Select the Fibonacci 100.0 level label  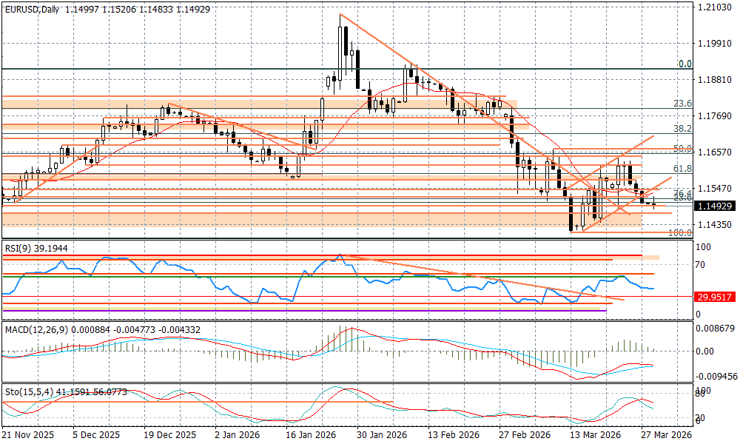pyautogui.click(x=679, y=232)
